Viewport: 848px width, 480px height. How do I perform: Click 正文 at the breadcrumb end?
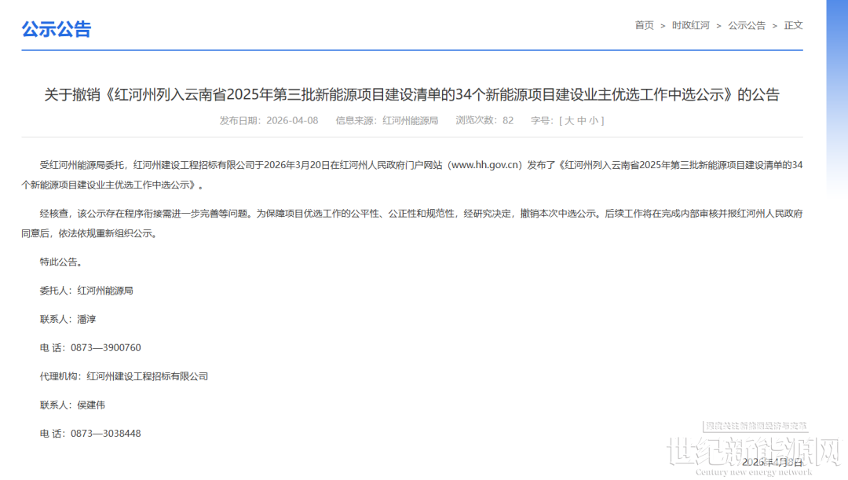tap(793, 25)
